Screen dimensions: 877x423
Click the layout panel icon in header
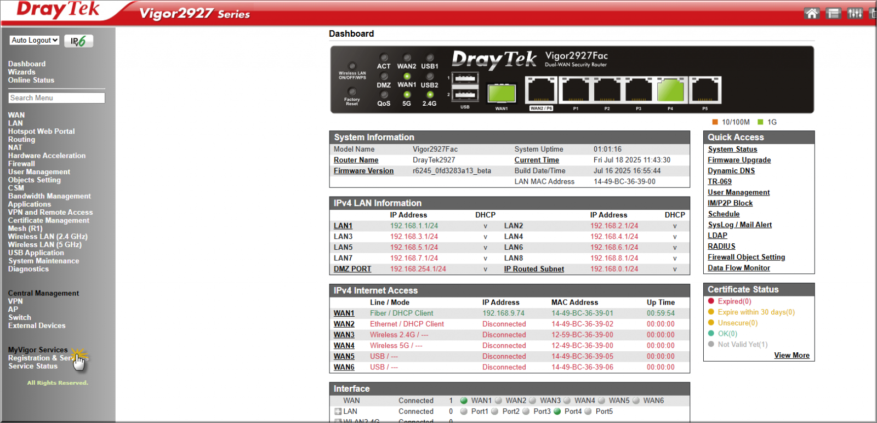click(x=833, y=13)
